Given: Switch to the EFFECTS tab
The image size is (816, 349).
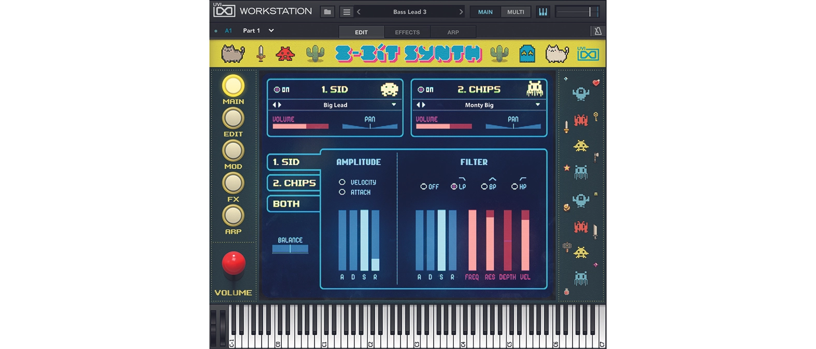Looking at the screenshot, I should click(x=407, y=32).
